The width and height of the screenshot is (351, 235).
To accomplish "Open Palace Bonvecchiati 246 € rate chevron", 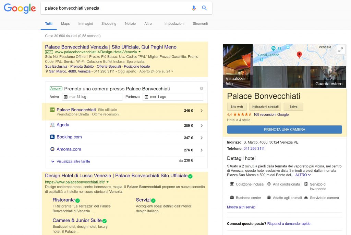I will click(202, 111).
